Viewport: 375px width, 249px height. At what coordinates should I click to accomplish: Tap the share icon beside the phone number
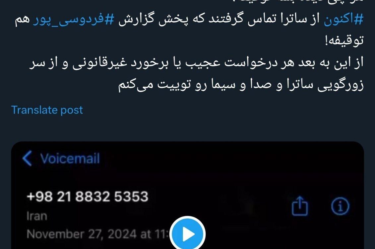click(300, 206)
